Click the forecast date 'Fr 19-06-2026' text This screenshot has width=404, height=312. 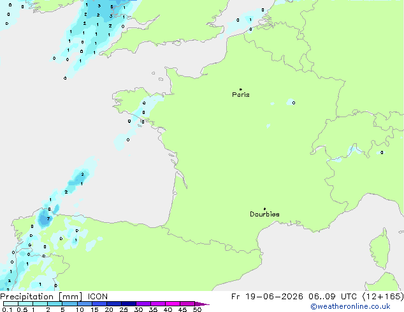[x=267, y=297]
